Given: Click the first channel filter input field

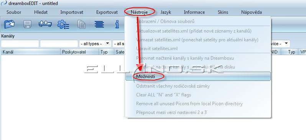Looking at the screenshot, I should [x=20, y=44].
